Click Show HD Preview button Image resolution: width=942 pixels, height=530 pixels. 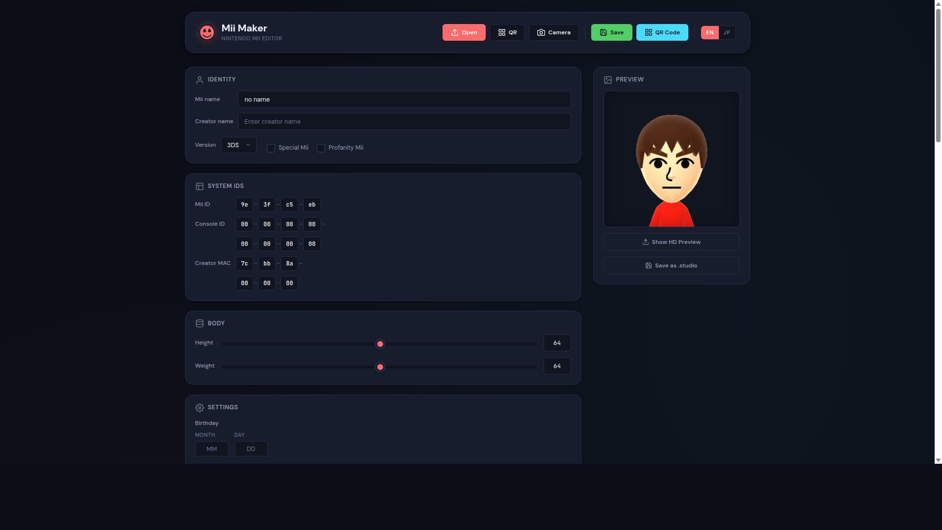[671, 242]
